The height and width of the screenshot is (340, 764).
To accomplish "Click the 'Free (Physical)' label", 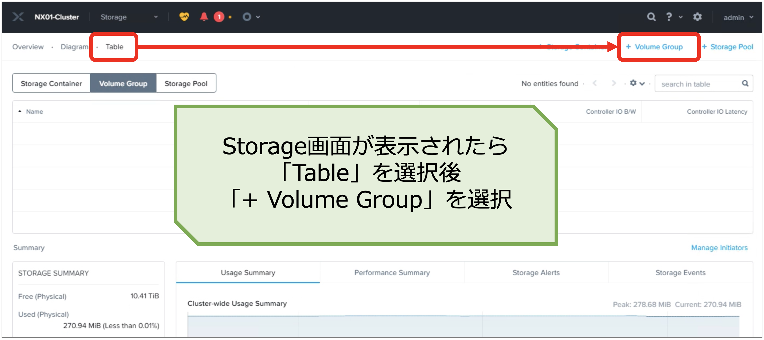I will (x=42, y=297).
